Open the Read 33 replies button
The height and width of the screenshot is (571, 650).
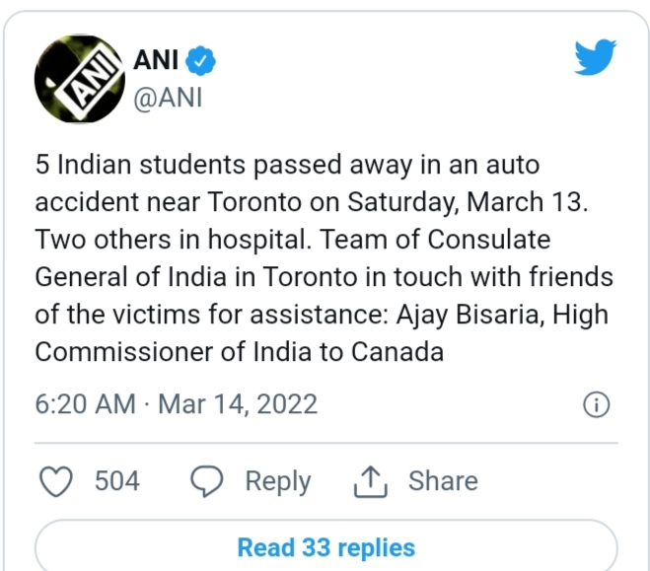(x=325, y=546)
